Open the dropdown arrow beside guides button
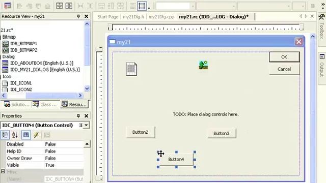 [x=149, y=8]
